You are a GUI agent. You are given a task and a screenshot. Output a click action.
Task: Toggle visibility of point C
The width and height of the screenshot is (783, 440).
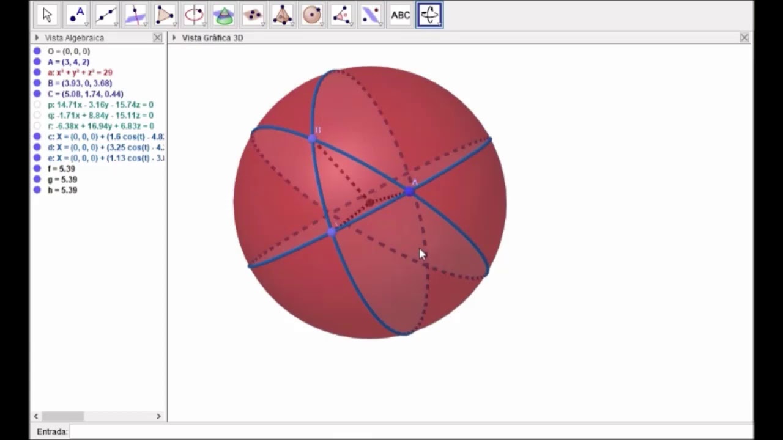pos(37,94)
